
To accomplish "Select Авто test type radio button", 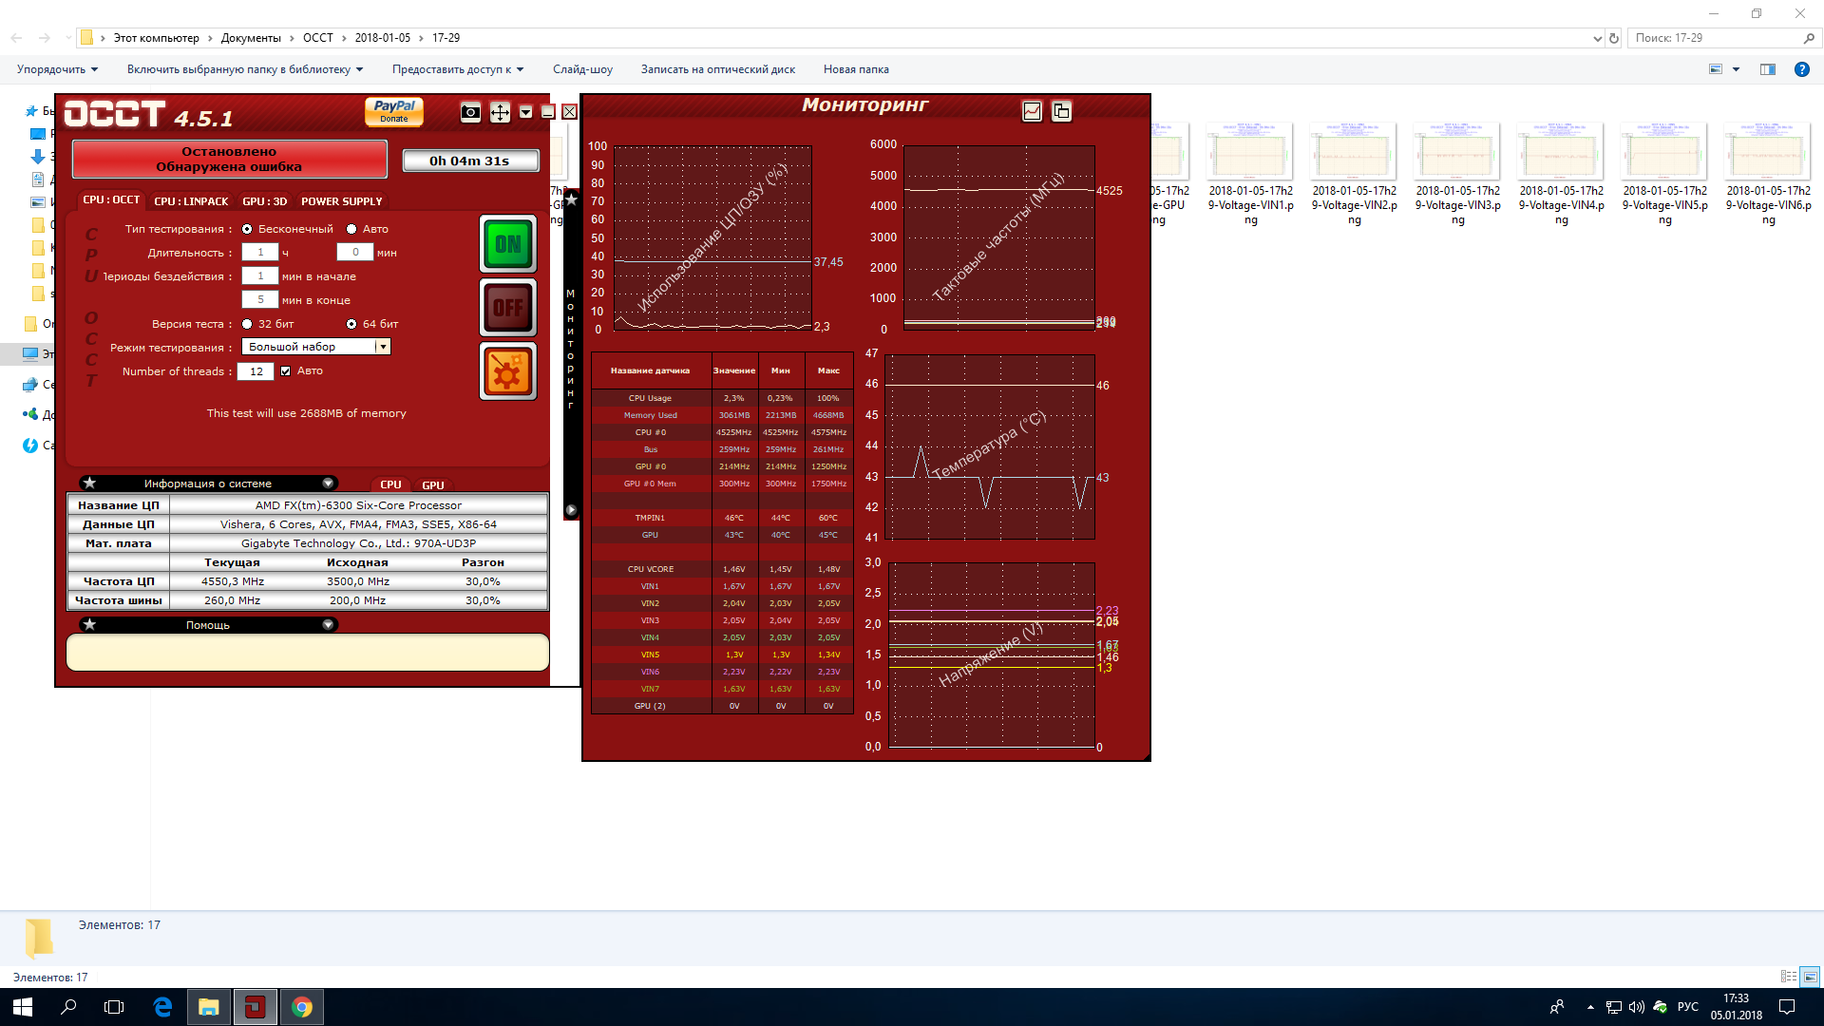I will coord(351,229).
